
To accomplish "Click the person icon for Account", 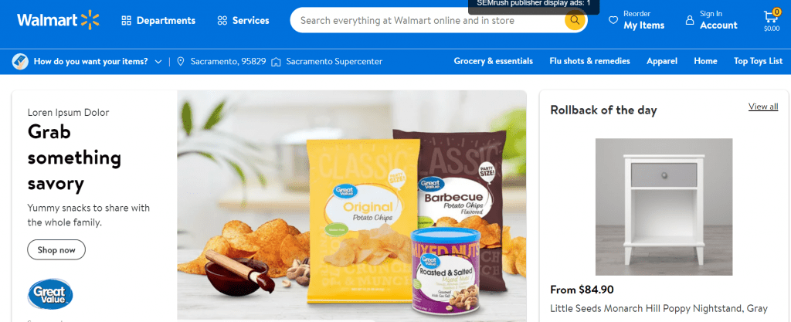I will [x=690, y=20].
